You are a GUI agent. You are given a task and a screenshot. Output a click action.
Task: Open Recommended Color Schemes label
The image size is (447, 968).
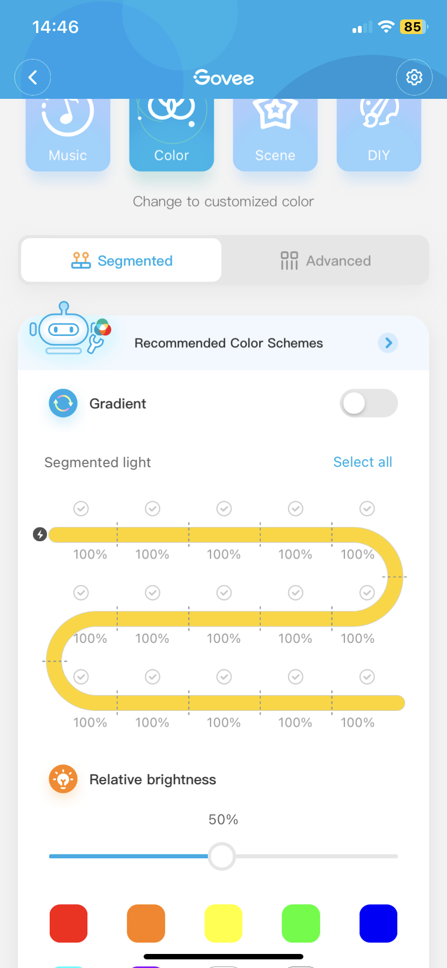pos(228,343)
